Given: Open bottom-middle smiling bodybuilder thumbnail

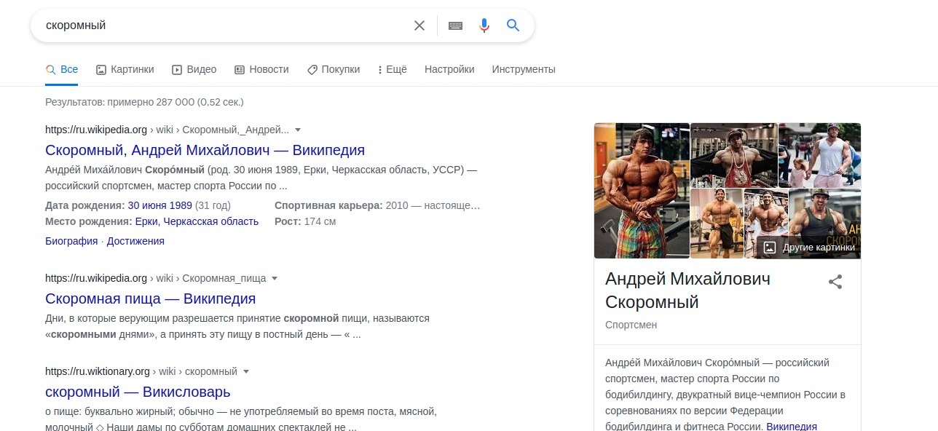Looking at the screenshot, I should click(x=766, y=224).
